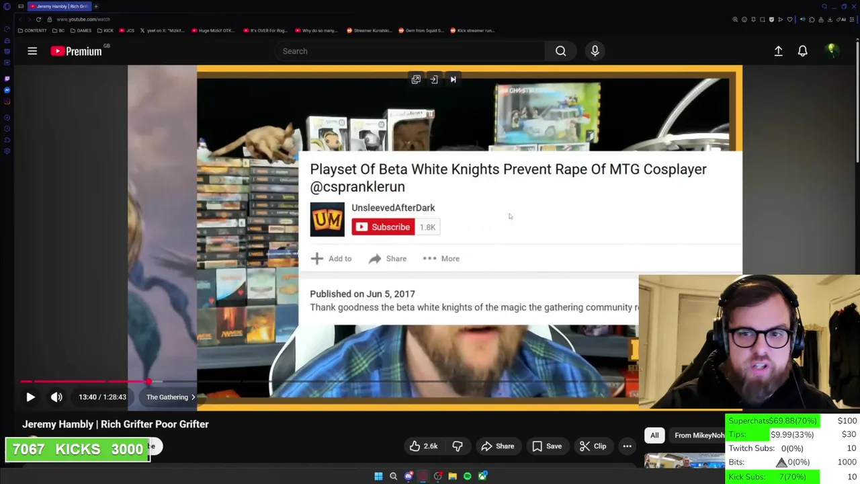The image size is (860, 484).
Task: Open the BC bookmarks folder
Action: tap(58, 30)
